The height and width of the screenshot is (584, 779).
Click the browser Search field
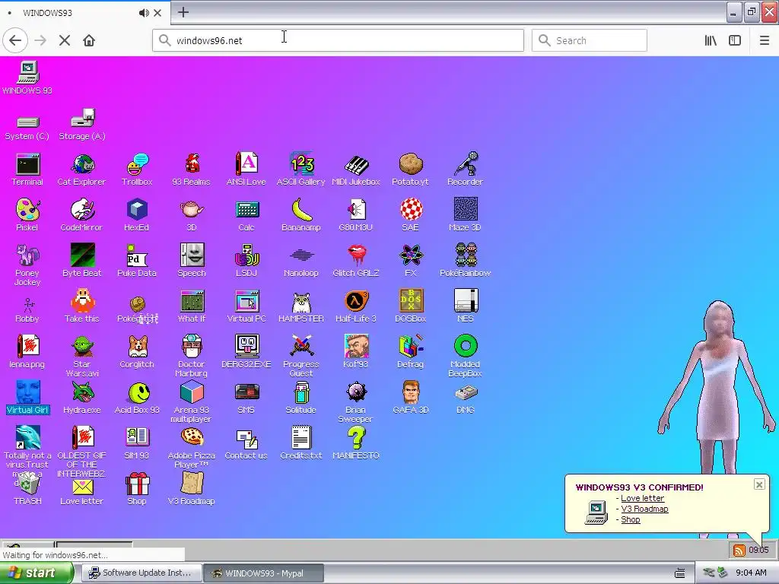(x=590, y=40)
